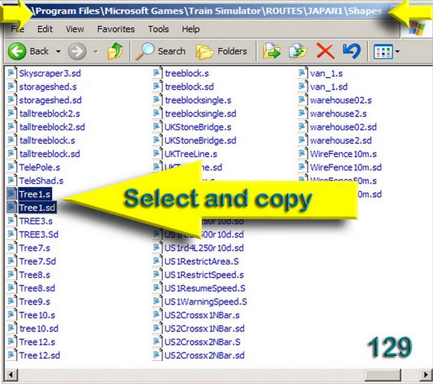Select the file named Tree12.s
The height and width of the screenshot is (384, 433).
(x=37, y=342)
